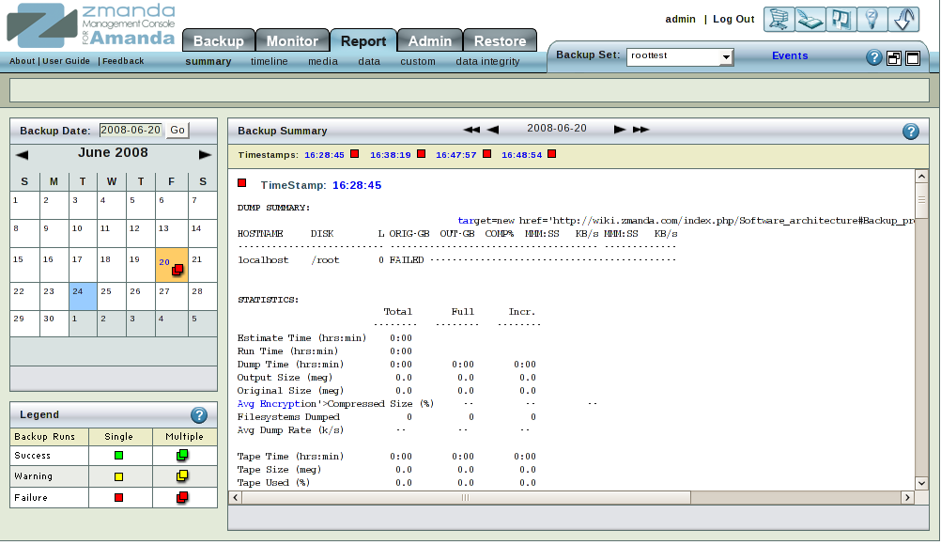
Task: Go to previous month in calendar
Action: click(x=22, y=155)
